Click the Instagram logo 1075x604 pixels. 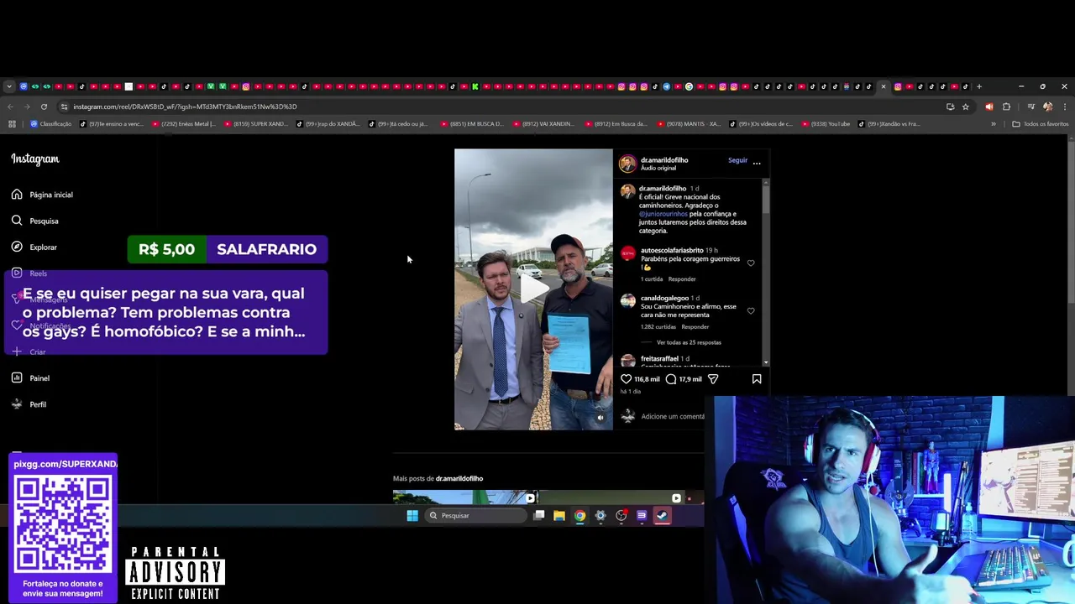(x=35, y=159)
